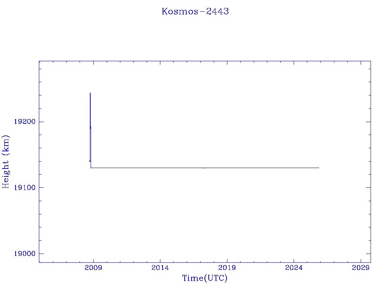Click the Kosmos-2443 chart title
Viewport: 390px width, 292px height.
[x=195, y=11]
